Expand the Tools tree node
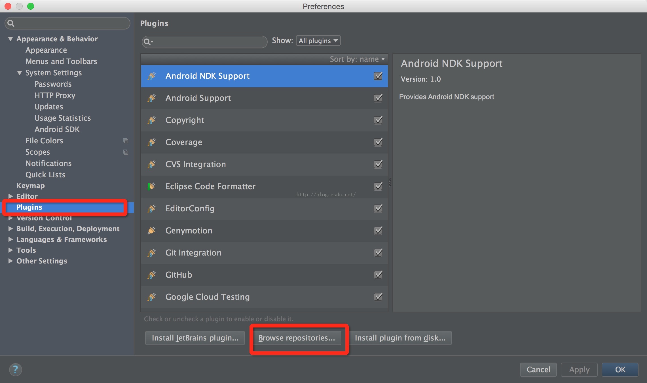Image resolution: width=647 pixels, height=383 pixels. coord(10,250)
